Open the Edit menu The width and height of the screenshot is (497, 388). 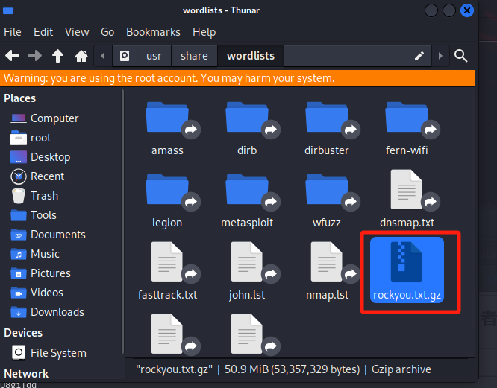[x=43, y=32]
